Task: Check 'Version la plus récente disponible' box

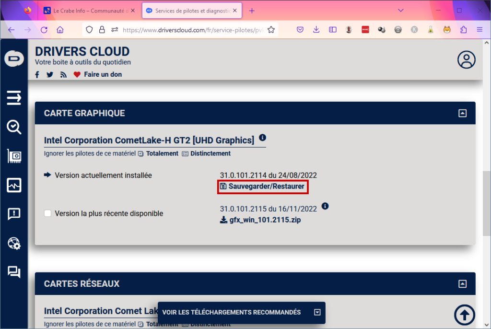Action: (47, 213)
